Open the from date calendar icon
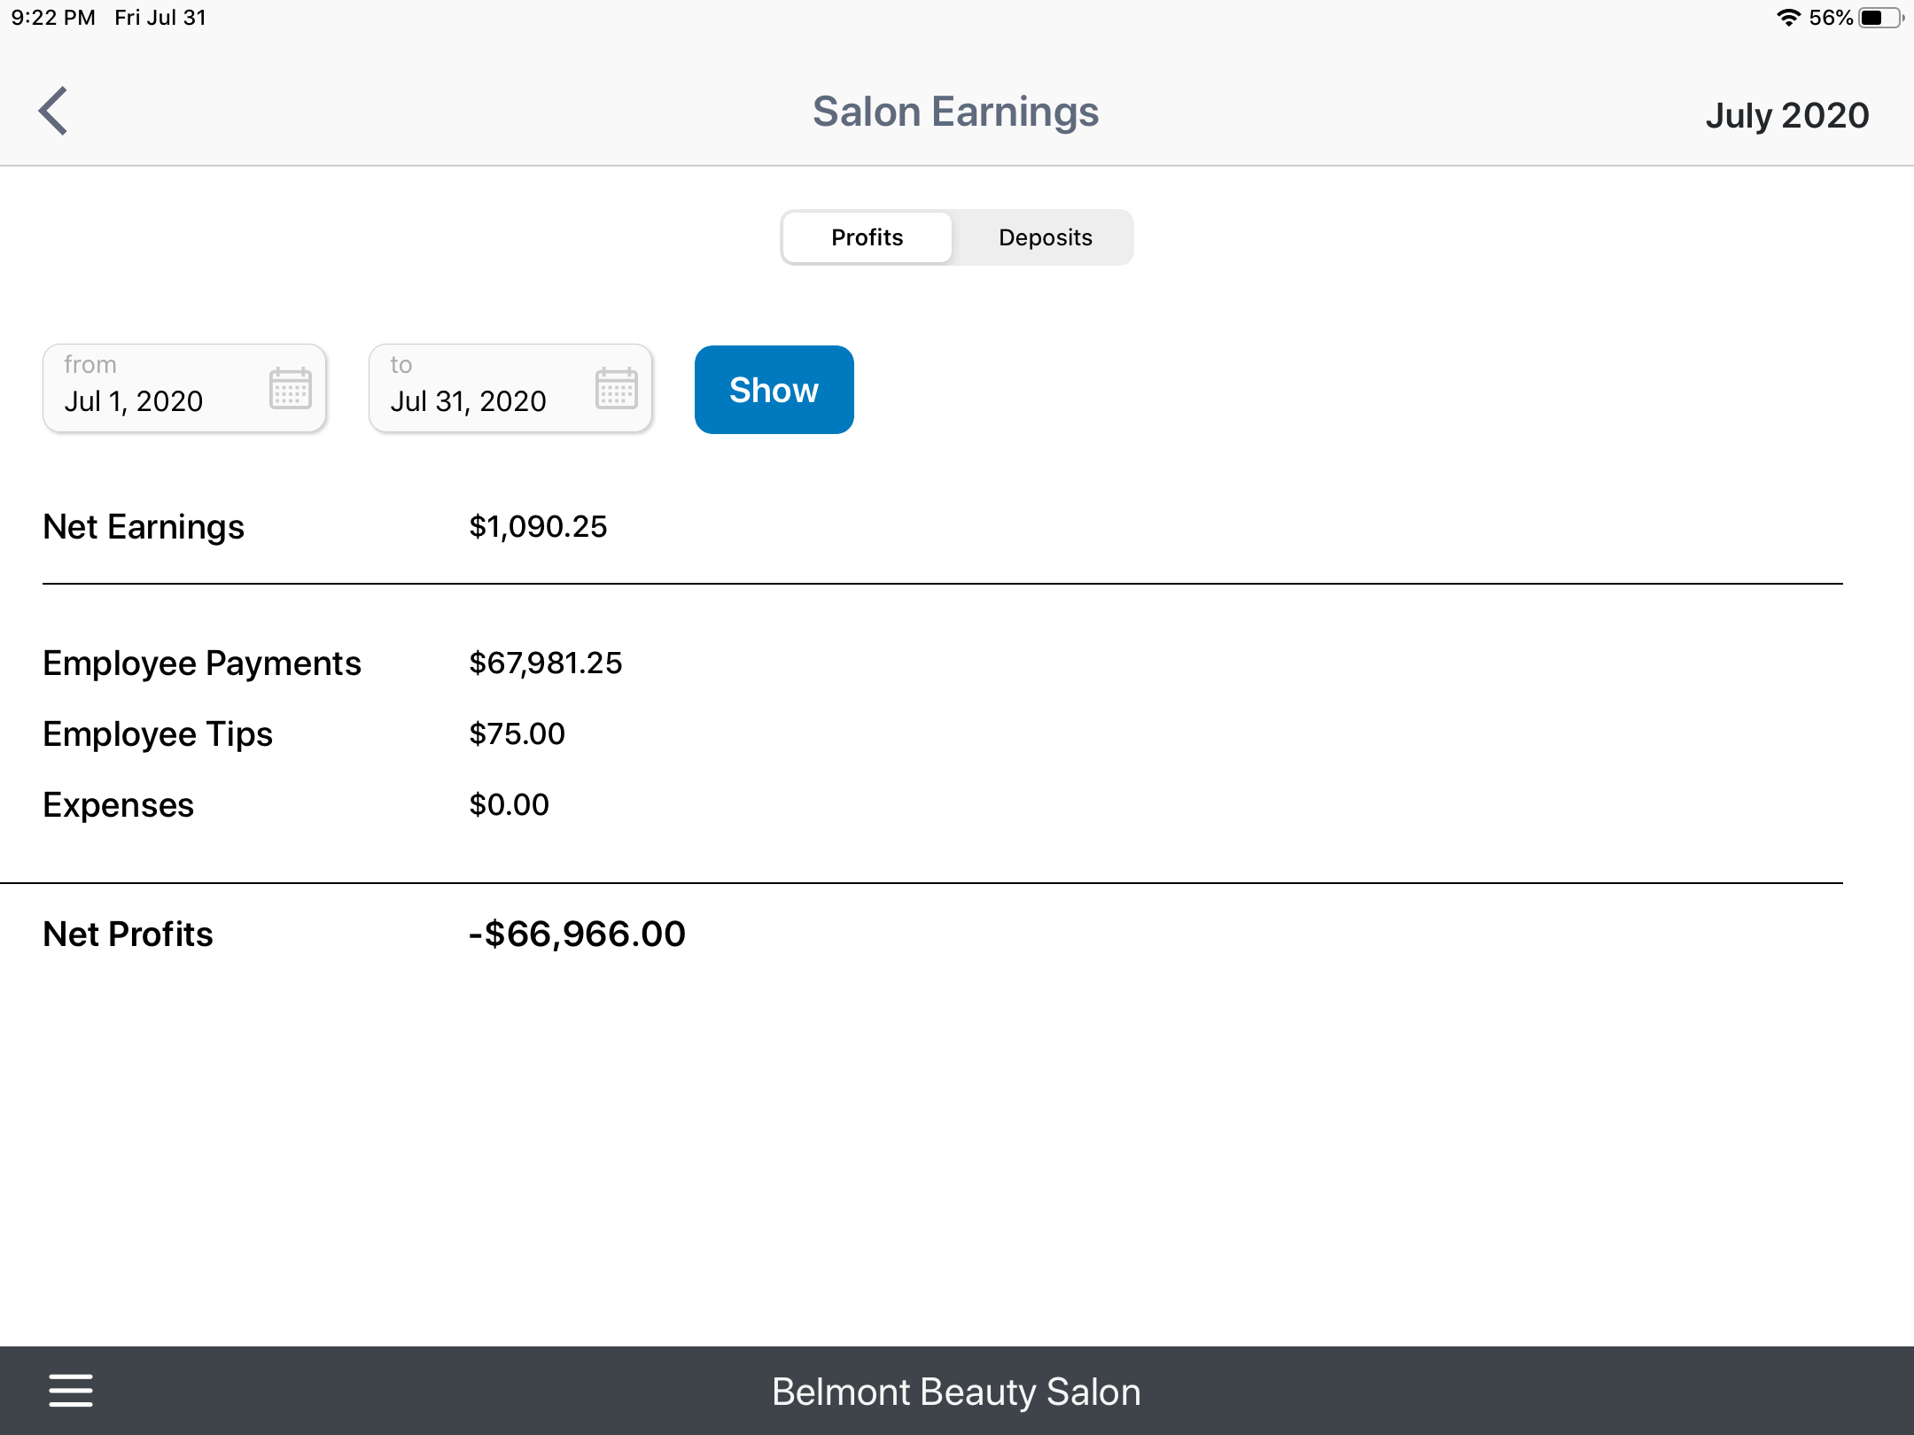 click(x=291, y=389)
